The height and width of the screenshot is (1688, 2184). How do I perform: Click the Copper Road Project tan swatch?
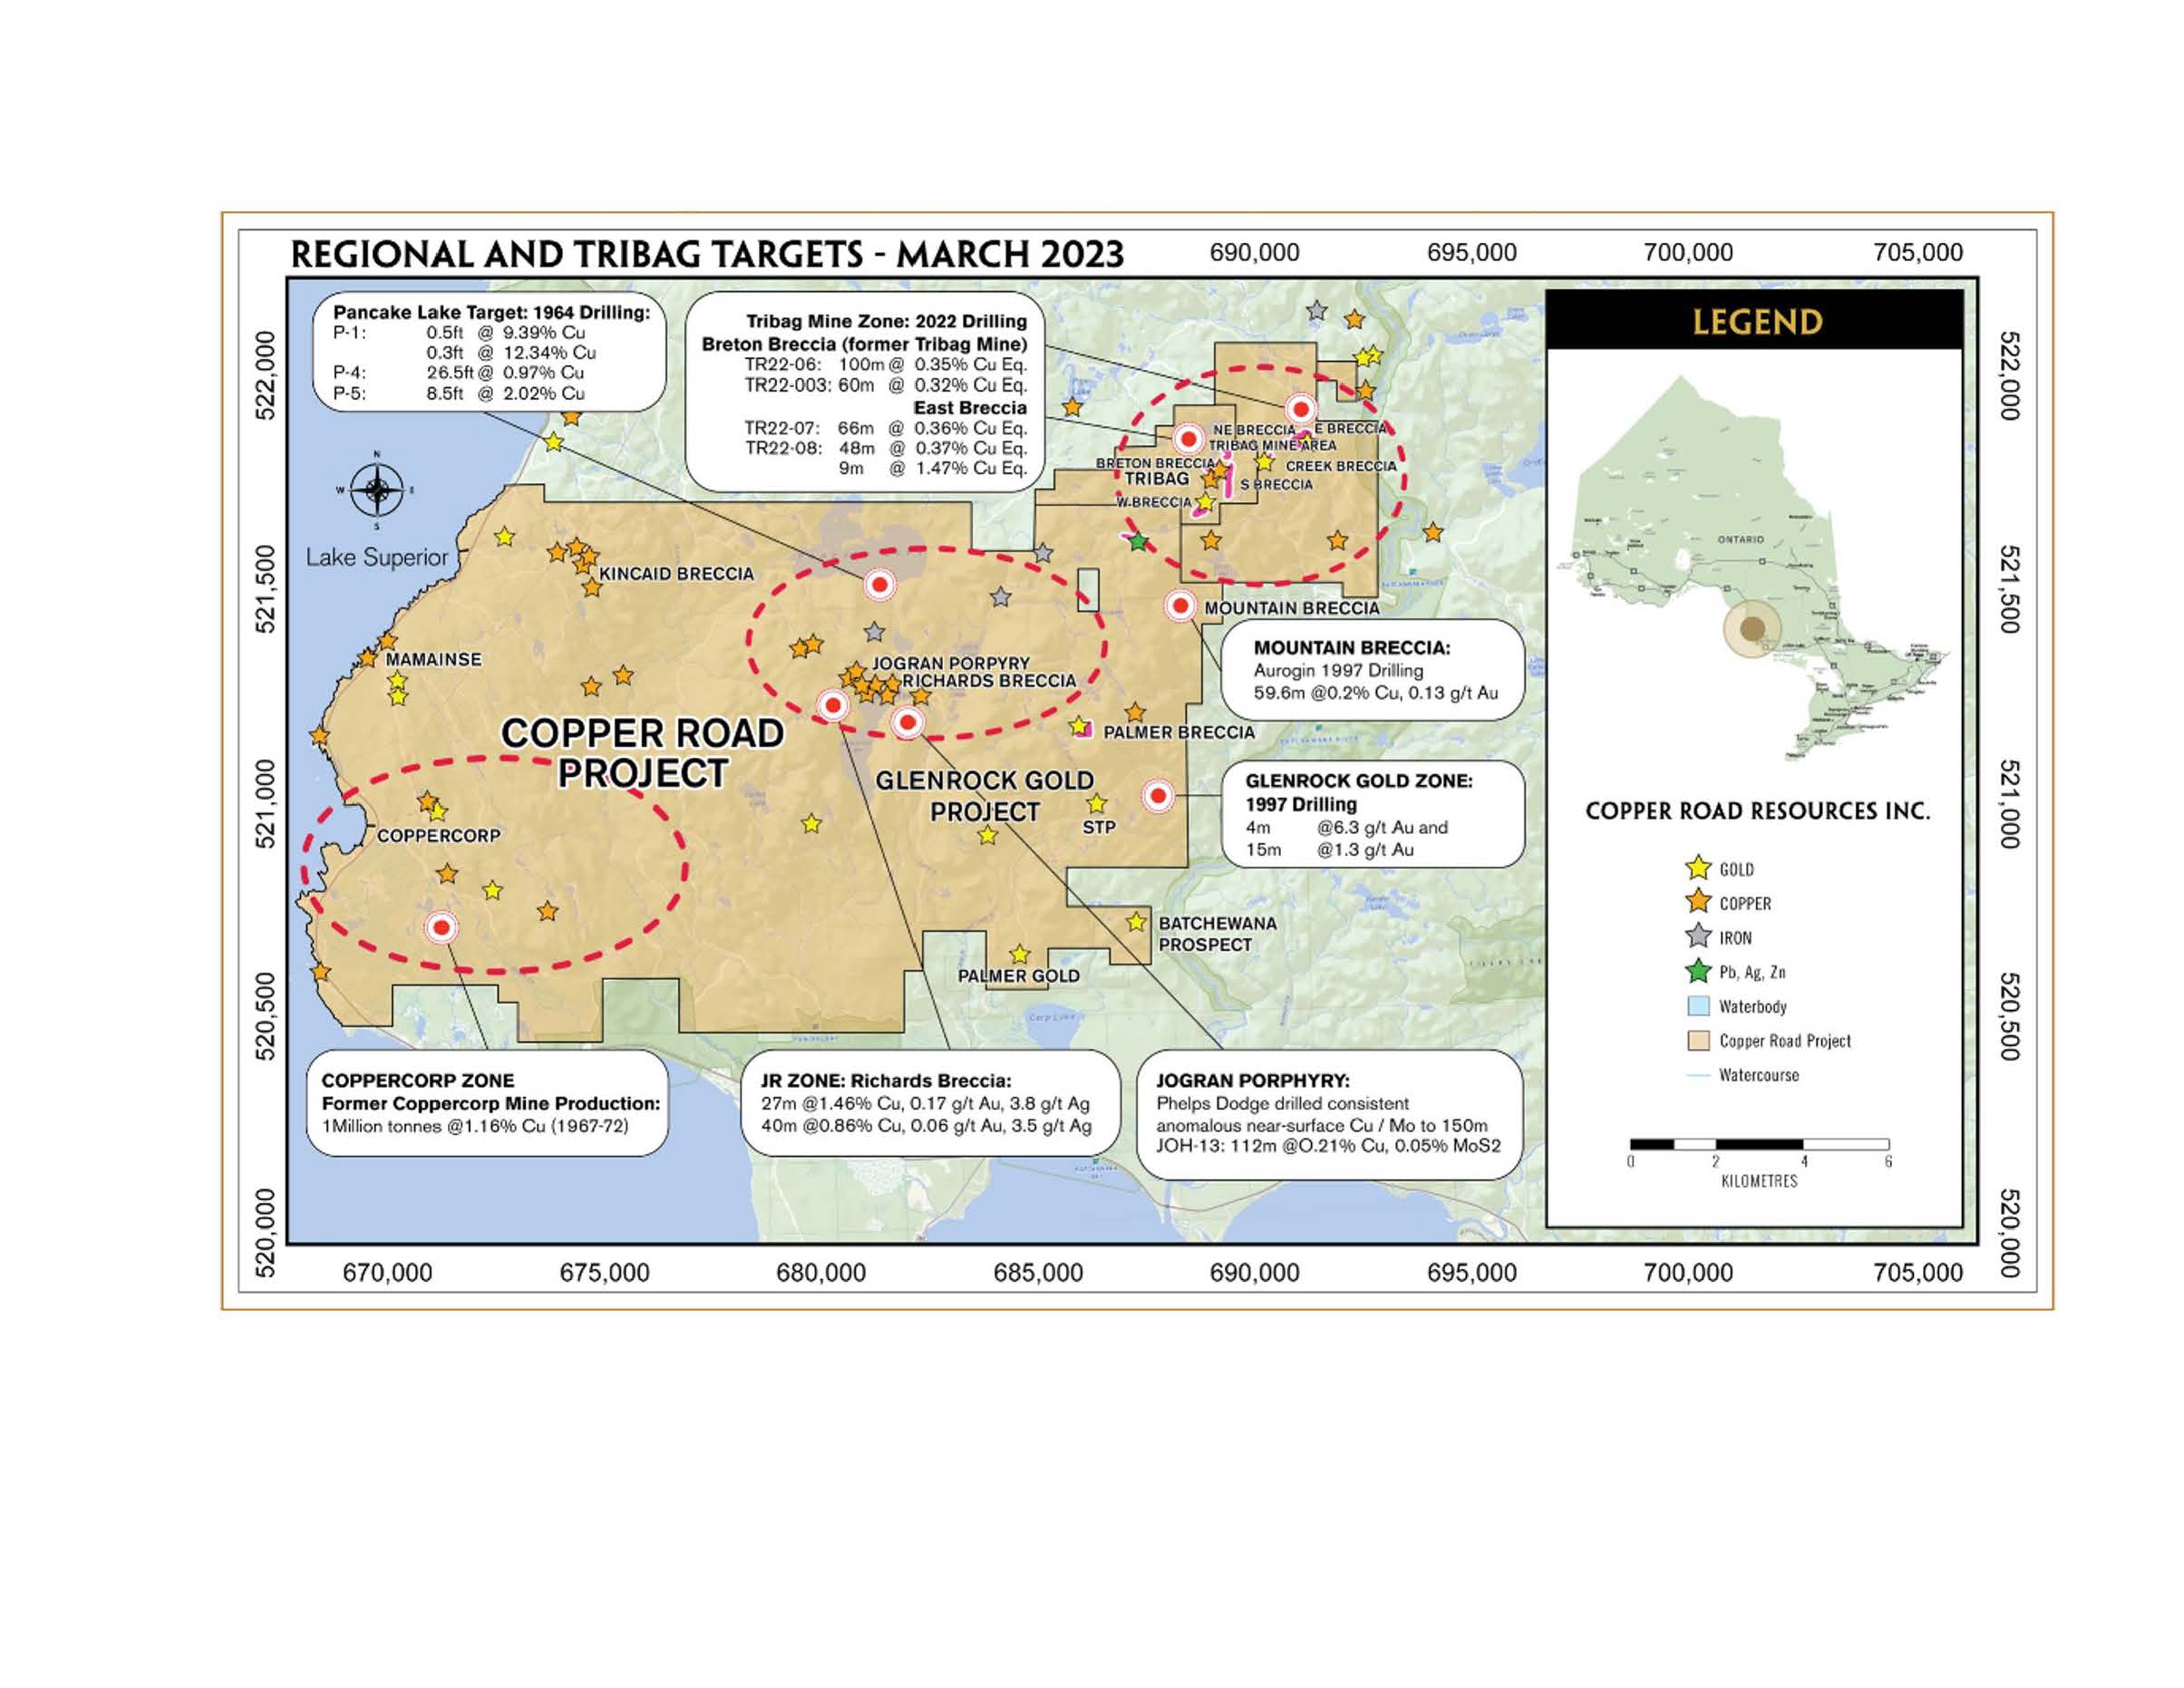[1698, 1040]
